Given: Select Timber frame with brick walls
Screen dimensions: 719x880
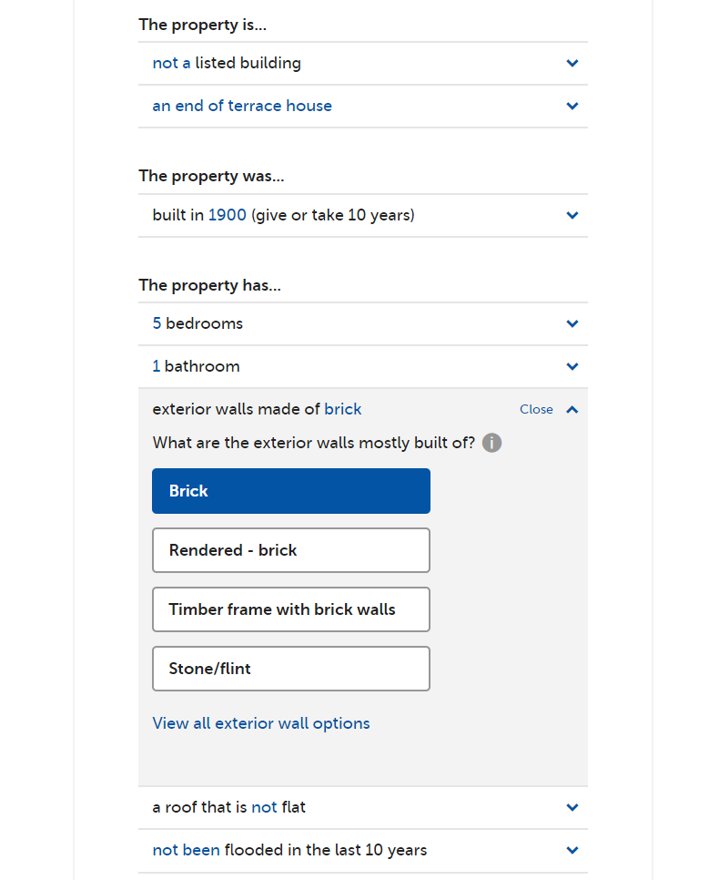Looking at the screenshot, I should [291, 609].
